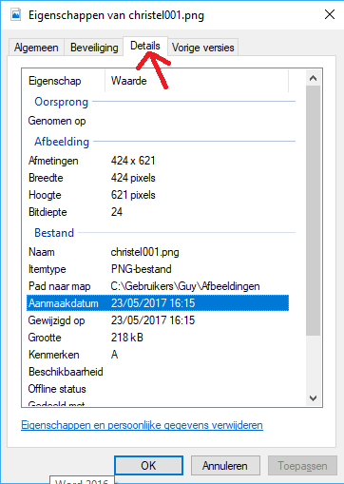Screen dimensions: 344x484
Task: Select the Gewijzigd op row
Action: (x=158, y=320)
